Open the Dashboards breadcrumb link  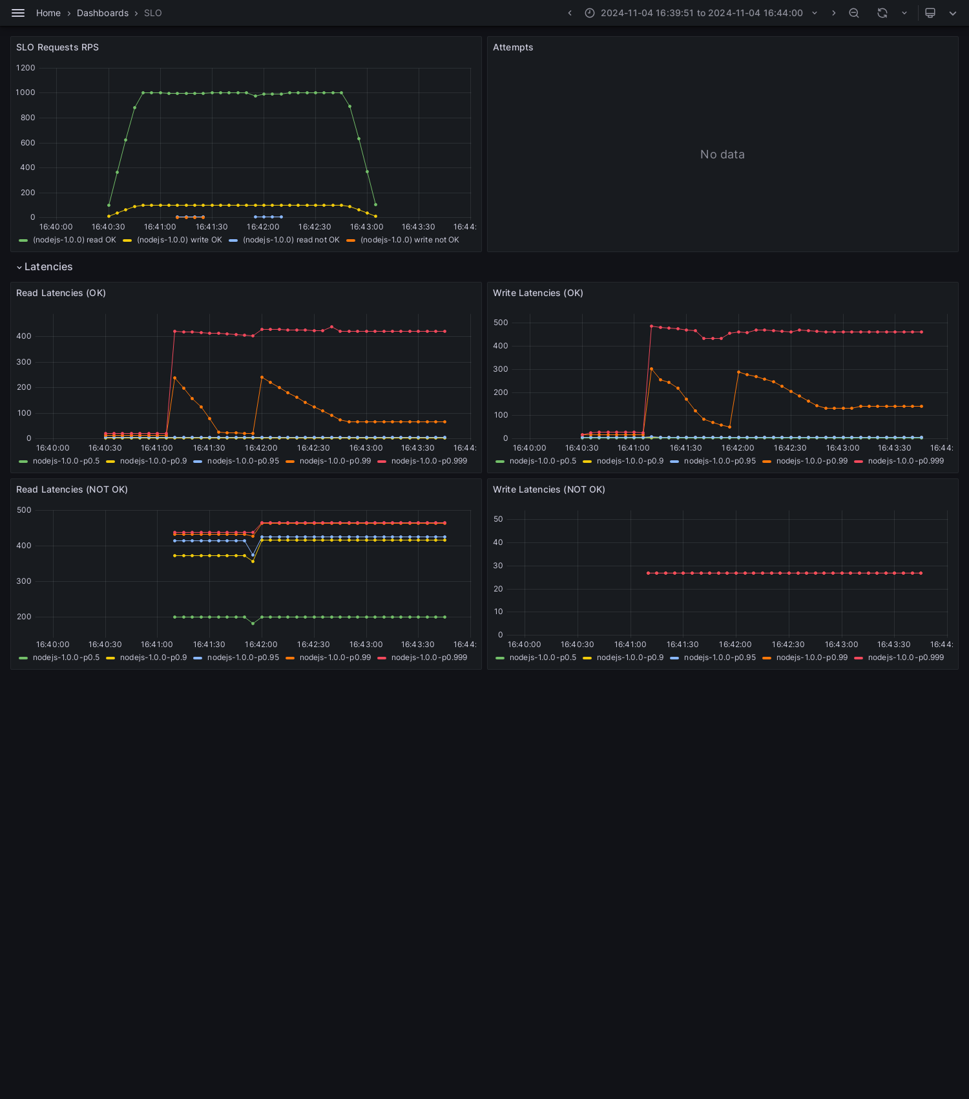[103, 13]
